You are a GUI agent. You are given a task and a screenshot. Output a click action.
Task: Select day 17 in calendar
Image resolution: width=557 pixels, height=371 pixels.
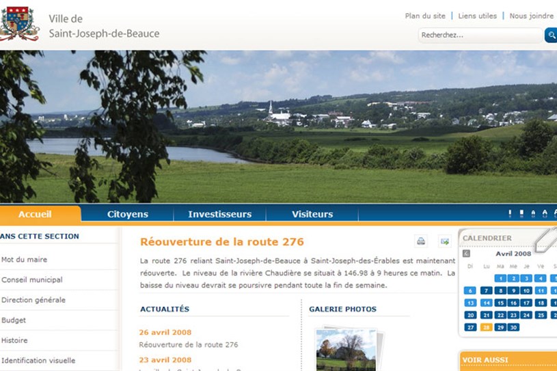point(526,303)
